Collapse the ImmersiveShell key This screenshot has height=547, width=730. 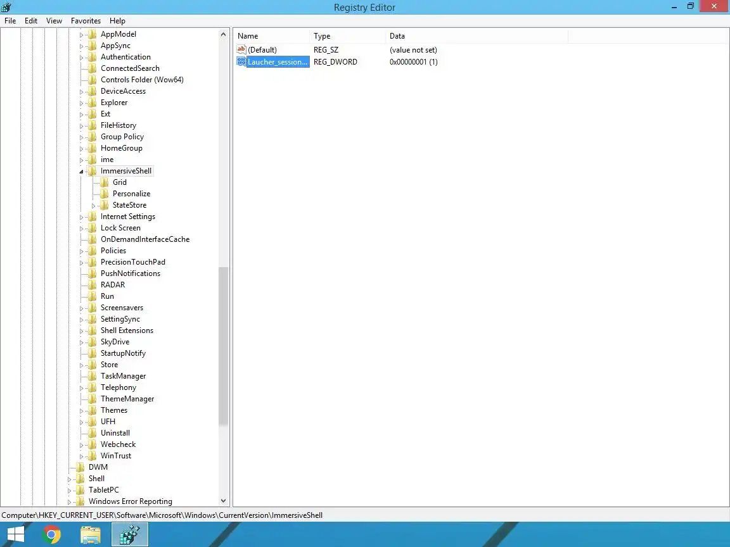[81, 172]
